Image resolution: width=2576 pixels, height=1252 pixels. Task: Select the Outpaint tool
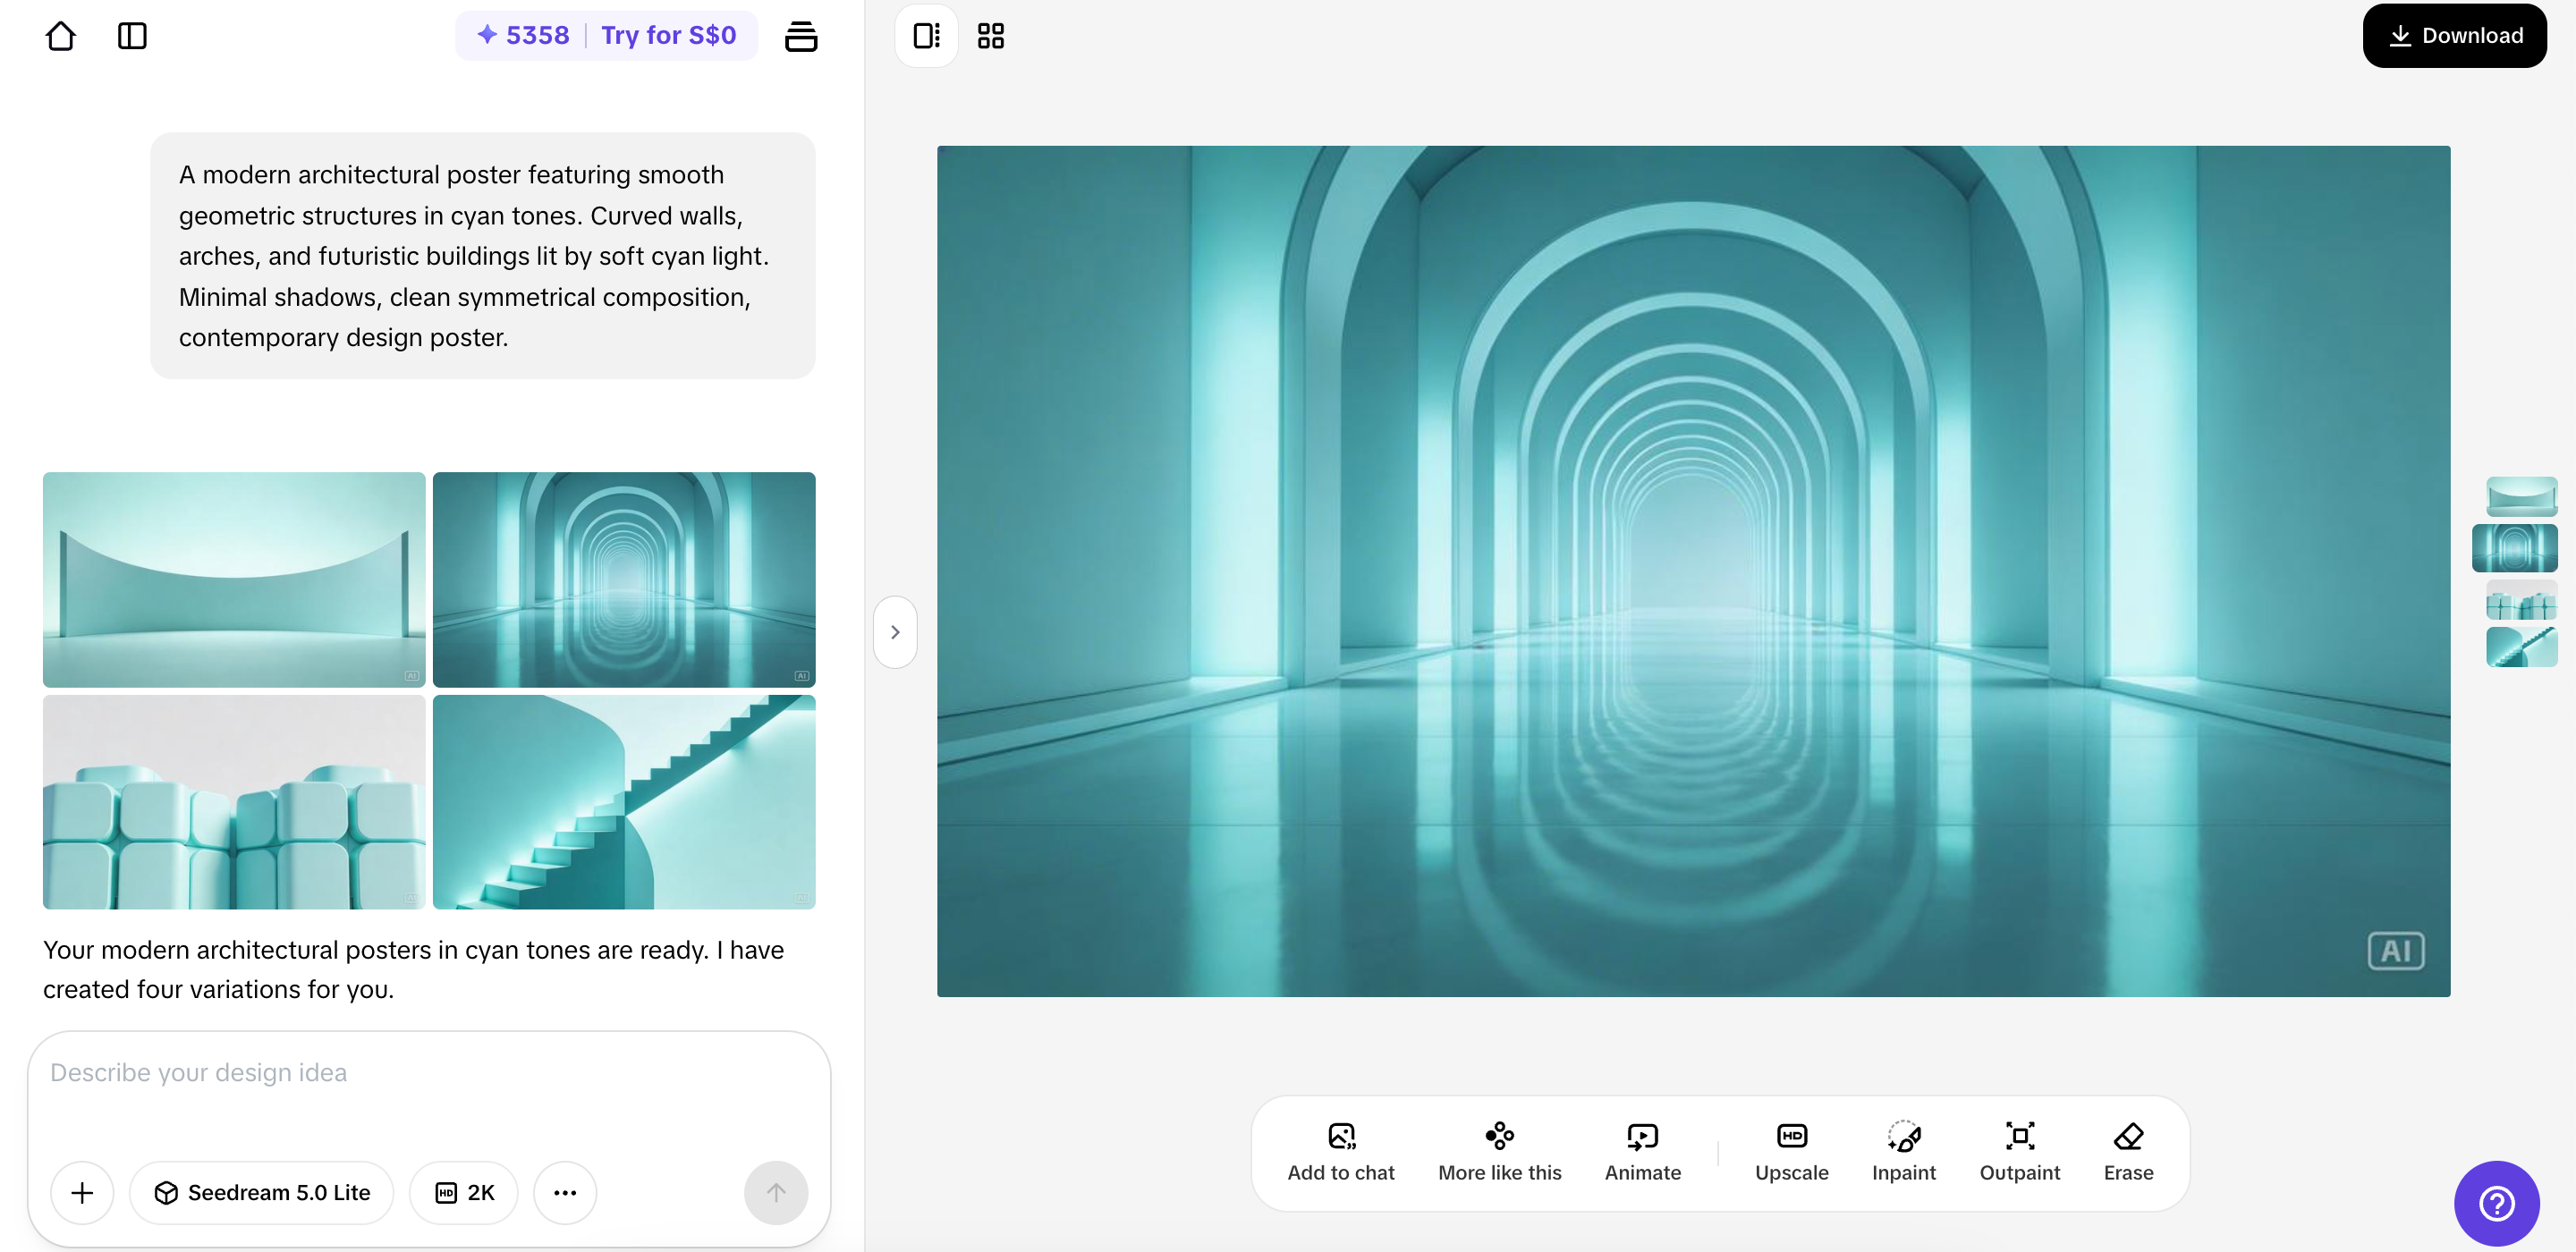(2019, 1151)
